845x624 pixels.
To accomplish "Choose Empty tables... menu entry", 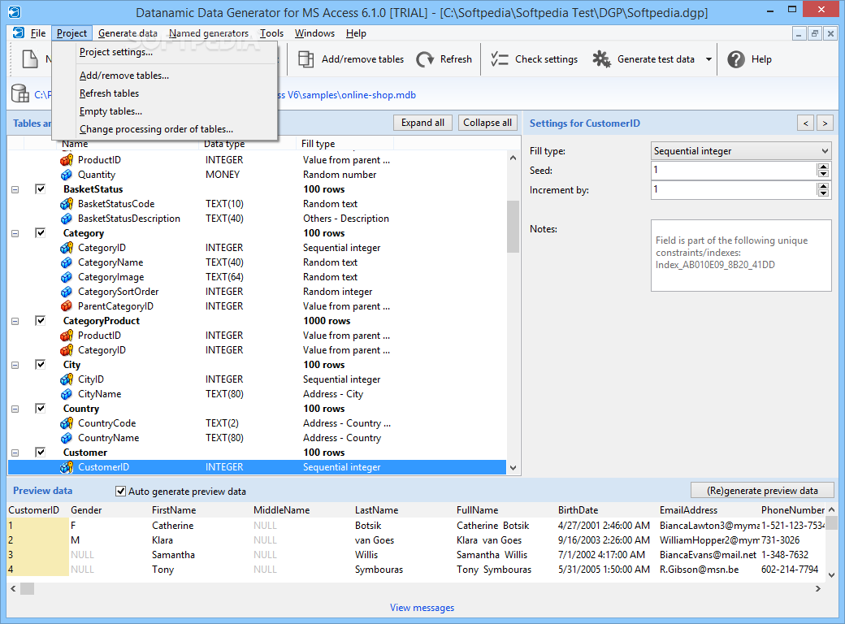I will pyautogui.click(x=110, y=111).
